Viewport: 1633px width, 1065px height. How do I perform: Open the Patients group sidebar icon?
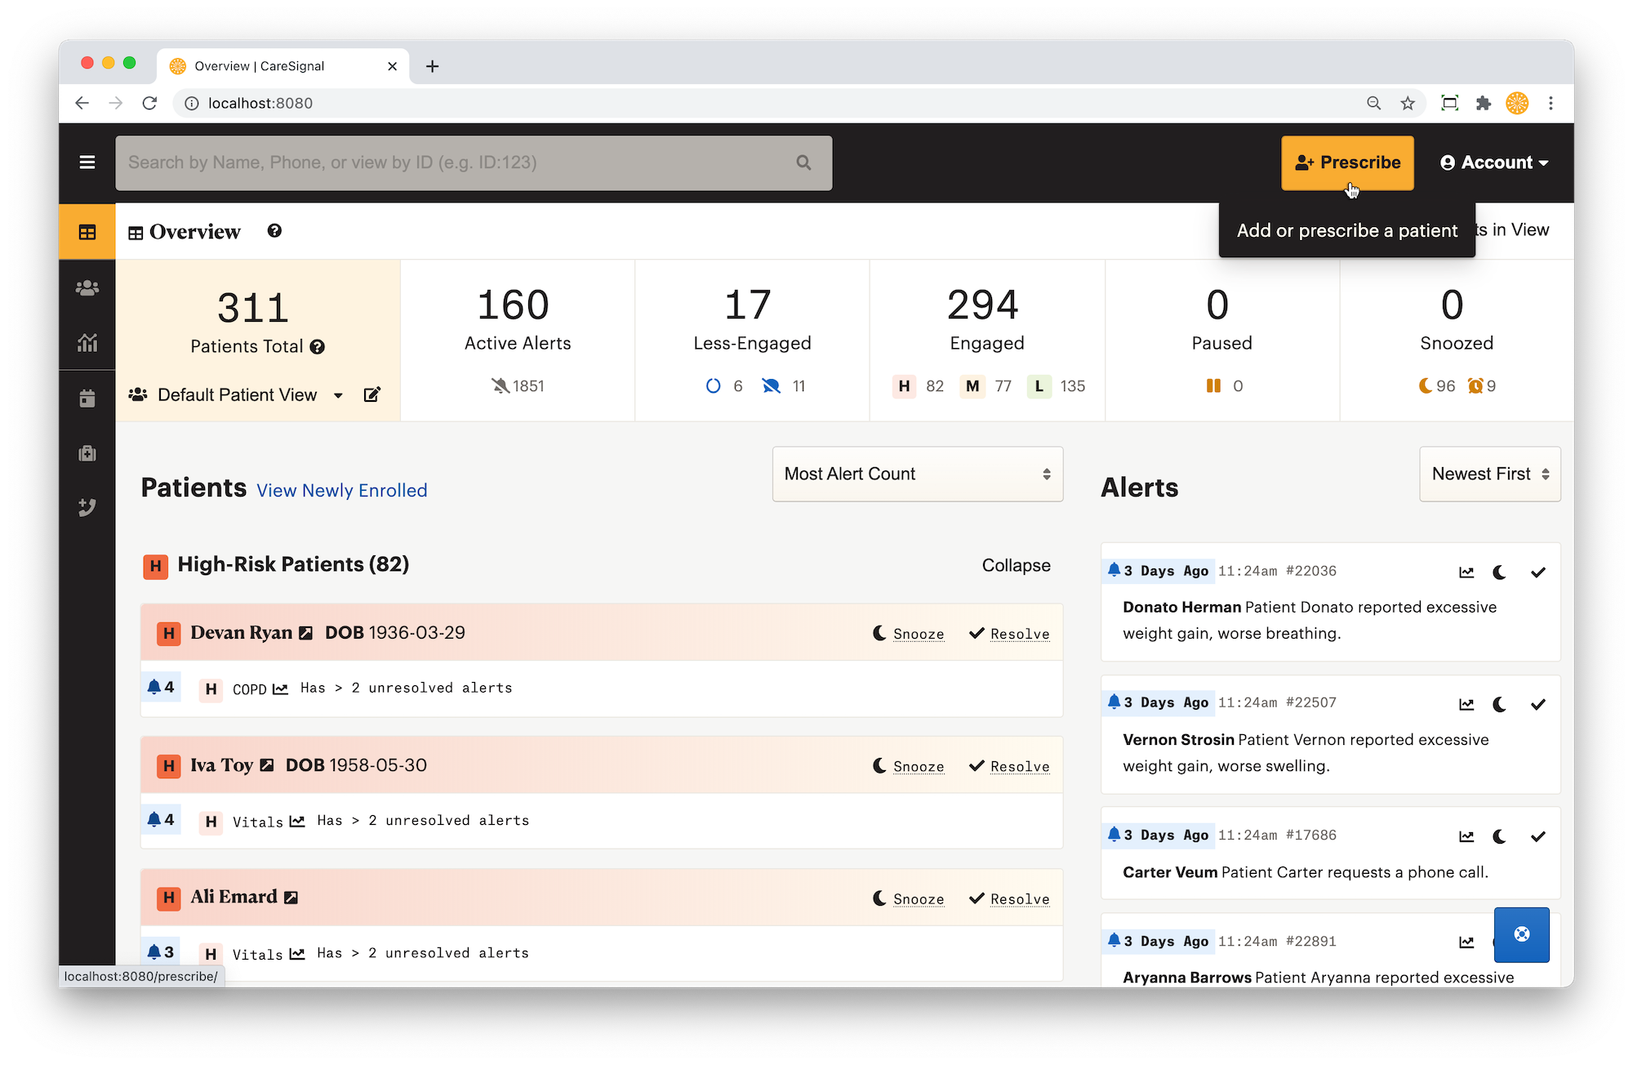click(87, 287)
